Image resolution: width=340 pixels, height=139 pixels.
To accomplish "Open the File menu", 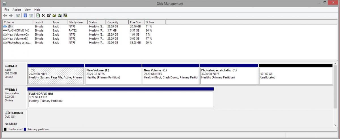I will tap(7, 10).
